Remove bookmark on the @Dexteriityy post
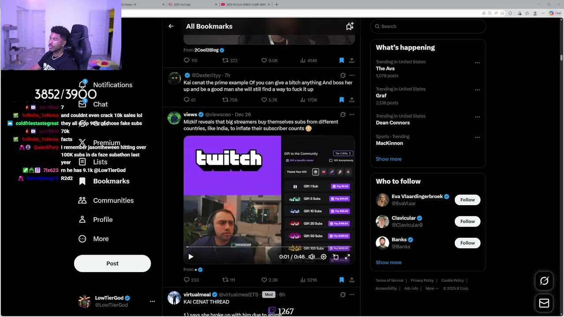This screenshot has height=317, width=564. coord(341,100)
